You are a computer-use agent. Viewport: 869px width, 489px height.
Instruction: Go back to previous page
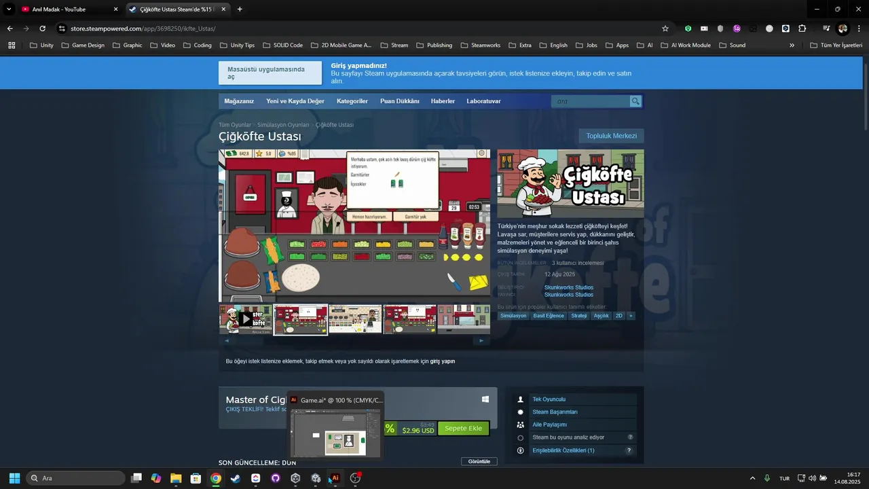pos(10,29)
